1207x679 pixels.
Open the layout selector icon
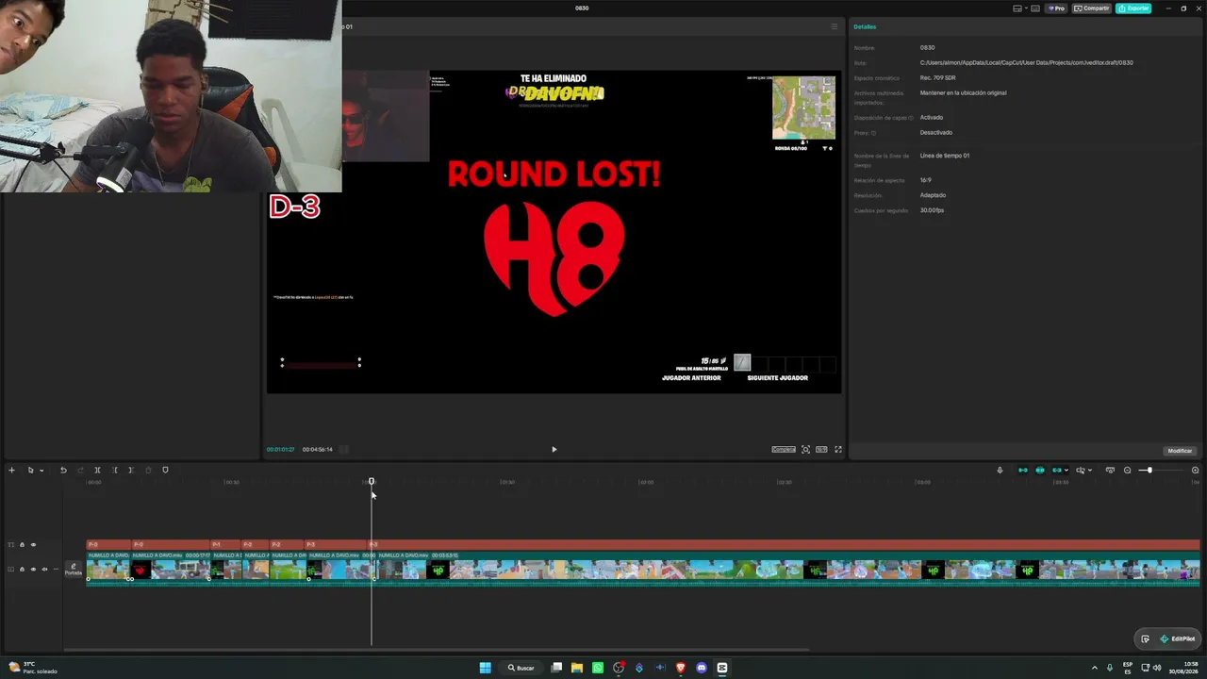tap(1017, 8)
